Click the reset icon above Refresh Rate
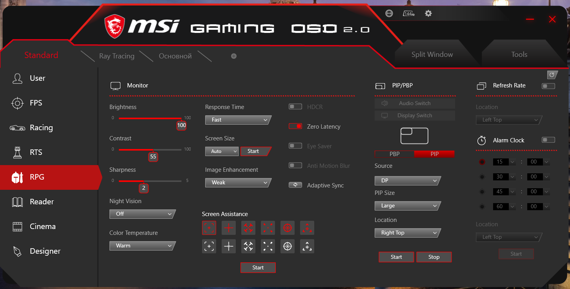 (552, 75)
